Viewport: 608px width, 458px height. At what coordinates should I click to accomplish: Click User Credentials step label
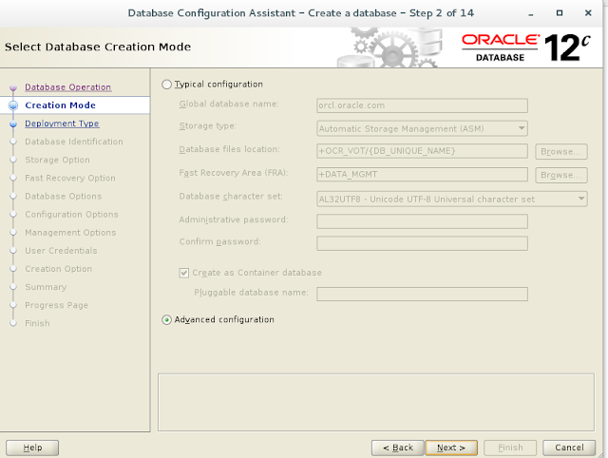[61, 251]
